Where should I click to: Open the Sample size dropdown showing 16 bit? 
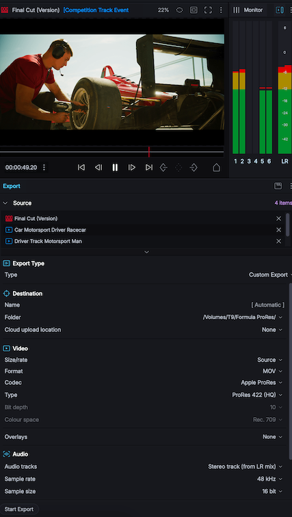272,491
